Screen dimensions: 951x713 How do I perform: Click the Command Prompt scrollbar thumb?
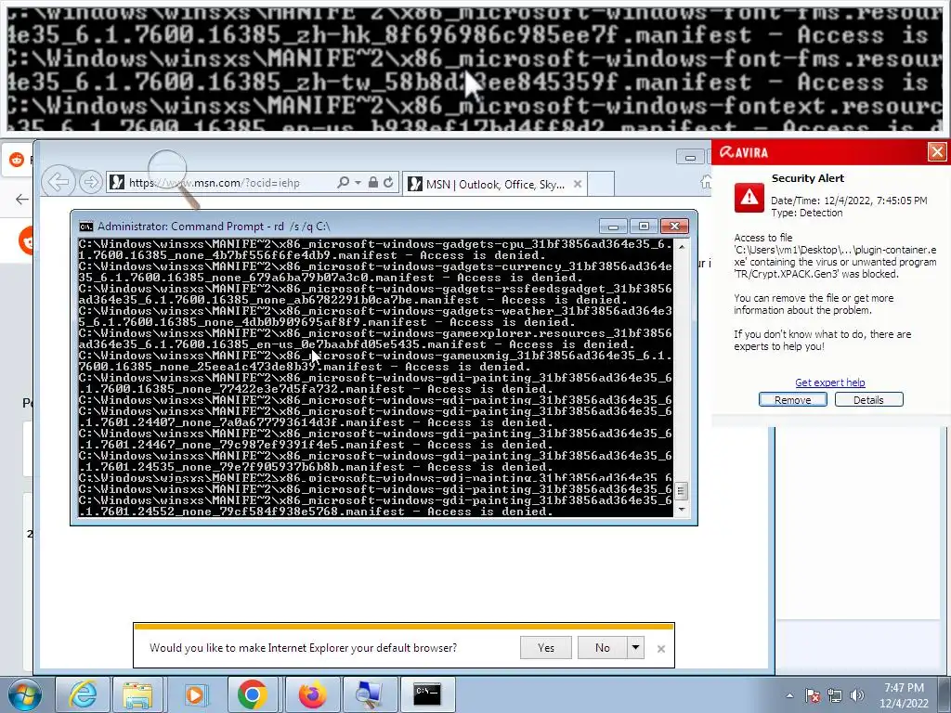[681, 490]
